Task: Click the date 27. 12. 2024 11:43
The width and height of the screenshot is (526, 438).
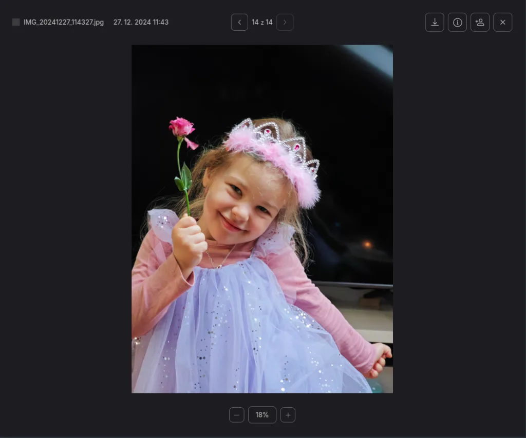Action: tap(141, 22)
